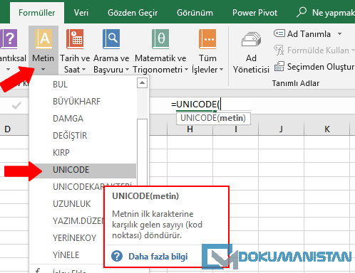The width and height of the screenshot is (355, 273).
Task: Open the Ad Yöneticisi name manager icon
Action: [251, 39]
